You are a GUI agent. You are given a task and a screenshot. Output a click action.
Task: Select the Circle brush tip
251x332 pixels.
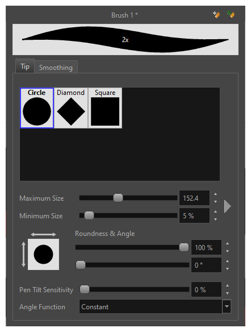[x=37, y=108]
